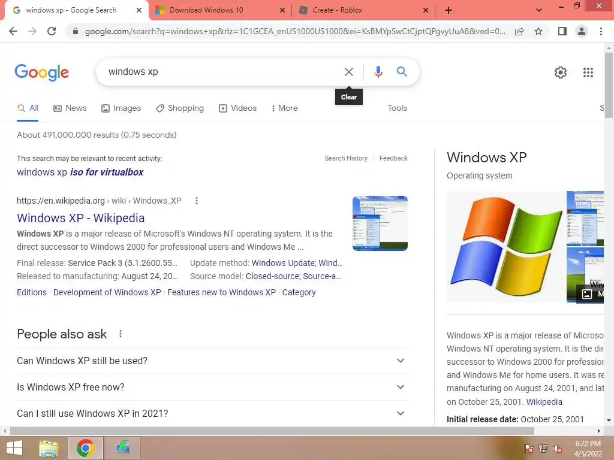Open the Editions sublink
Image resolution: width=614 pixels, height=460 pixels.
(x=32, y=292)
